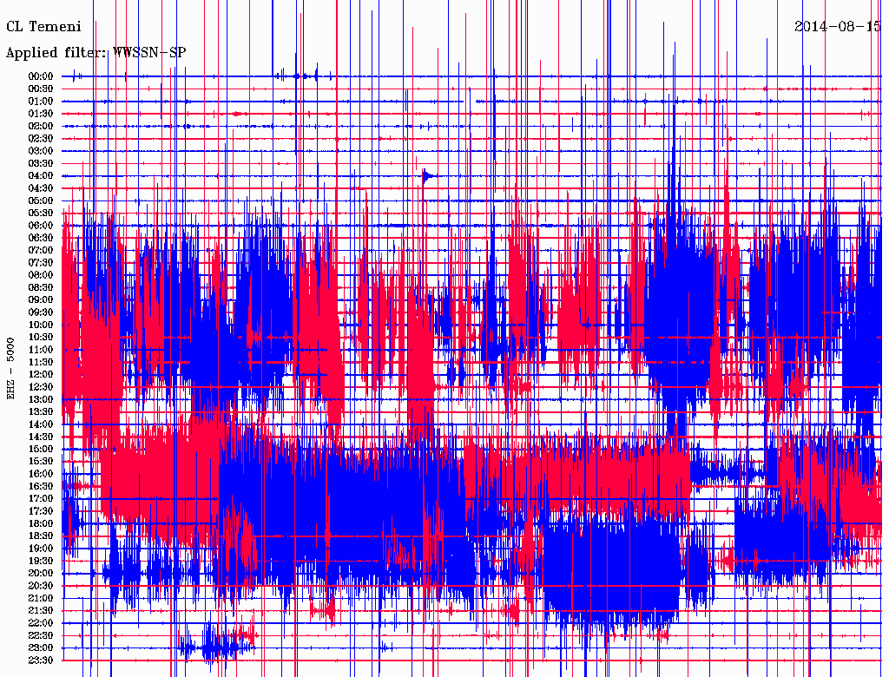Click the 05:00 time label

point(41,200)
